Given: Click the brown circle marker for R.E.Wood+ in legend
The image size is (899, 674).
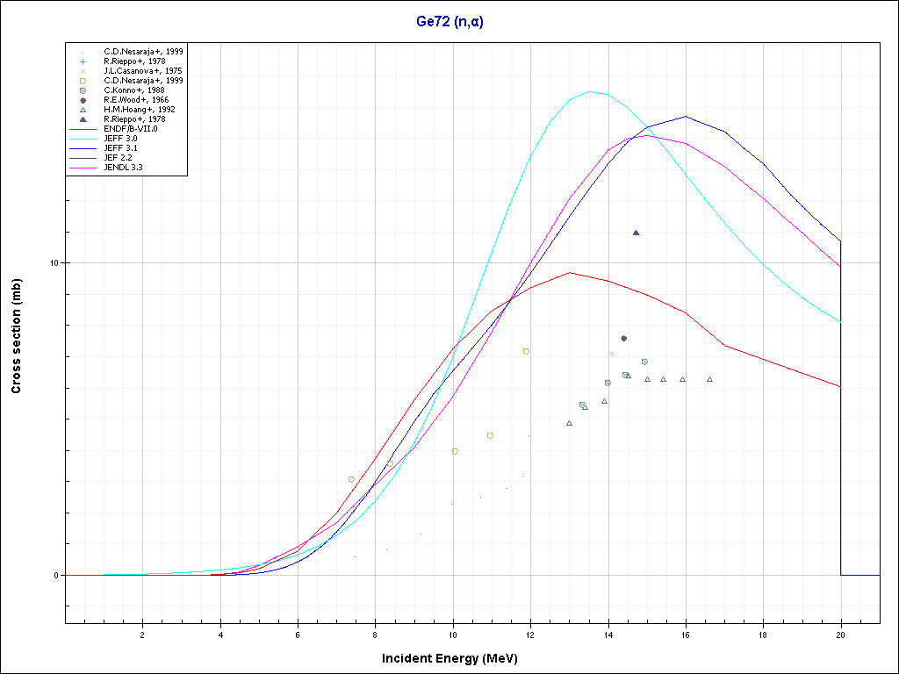Looking at the screenshot, I should pos(83,100).
